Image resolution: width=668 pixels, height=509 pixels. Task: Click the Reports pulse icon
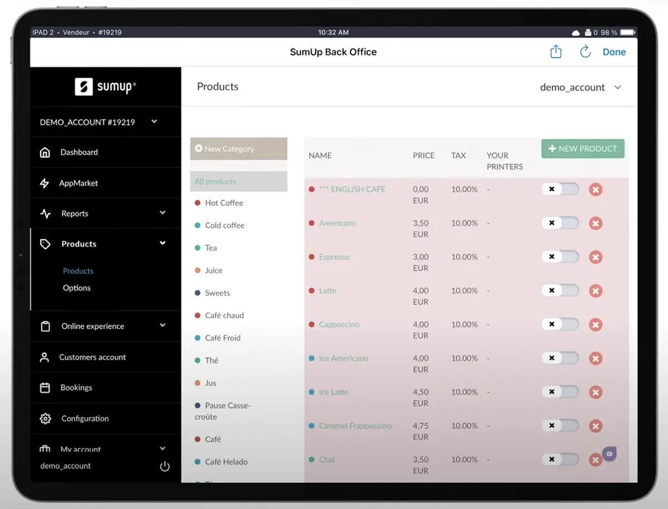[x=46, y=214]
